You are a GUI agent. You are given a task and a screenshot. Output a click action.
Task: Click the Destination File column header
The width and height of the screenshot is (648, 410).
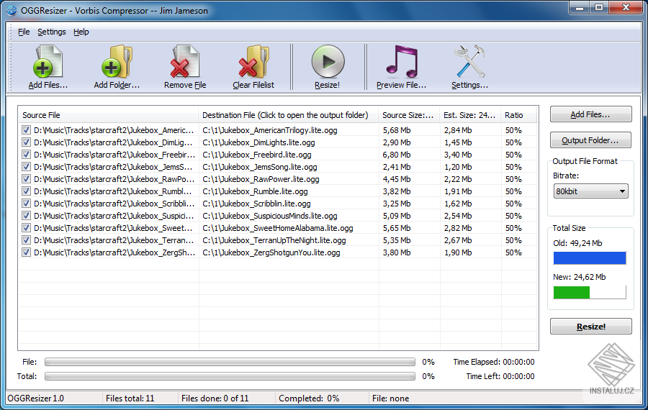(289, 115)
